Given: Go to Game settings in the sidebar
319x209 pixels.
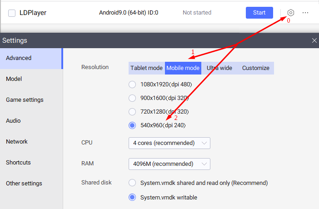Looking at the screenshot, I should click(25, 100).
